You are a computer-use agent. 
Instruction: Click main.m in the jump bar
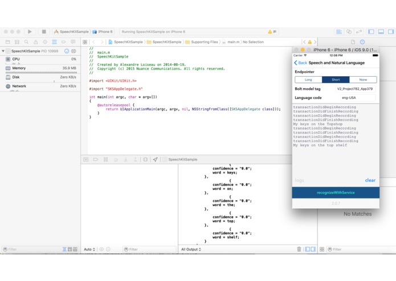tap(231, 42)
